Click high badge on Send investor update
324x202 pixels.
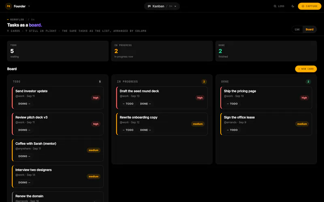96,98
